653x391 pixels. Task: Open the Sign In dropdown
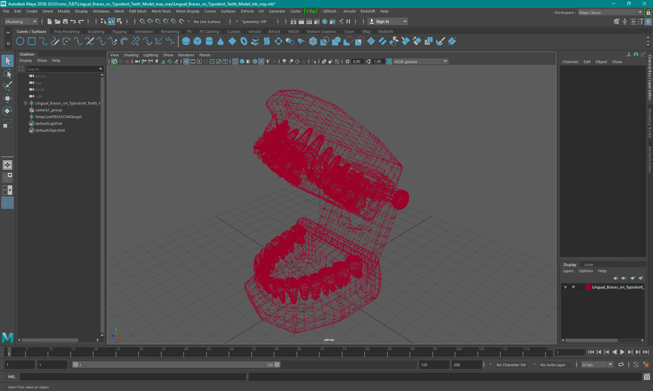pyautogui.click(x=388, y=21)
